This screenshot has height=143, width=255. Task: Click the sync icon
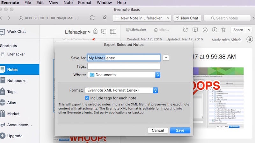tap(92, 18)
